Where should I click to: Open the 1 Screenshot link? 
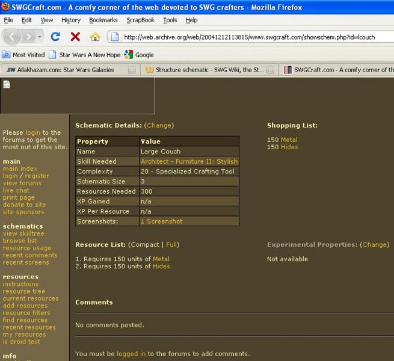161,221
